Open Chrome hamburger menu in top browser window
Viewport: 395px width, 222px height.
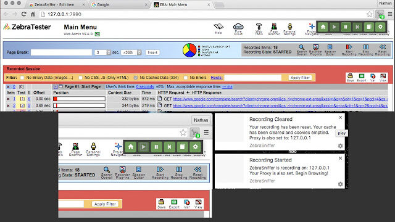pyautogui.click(x=390, y=14)
